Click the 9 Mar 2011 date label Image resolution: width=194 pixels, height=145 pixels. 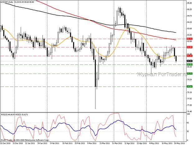pyautogui.click(x=92, y=143)
